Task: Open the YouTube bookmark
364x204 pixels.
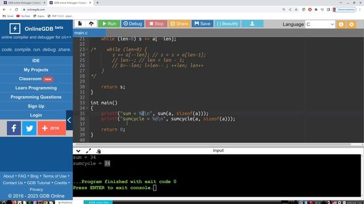Action: [x=23, y=16]
